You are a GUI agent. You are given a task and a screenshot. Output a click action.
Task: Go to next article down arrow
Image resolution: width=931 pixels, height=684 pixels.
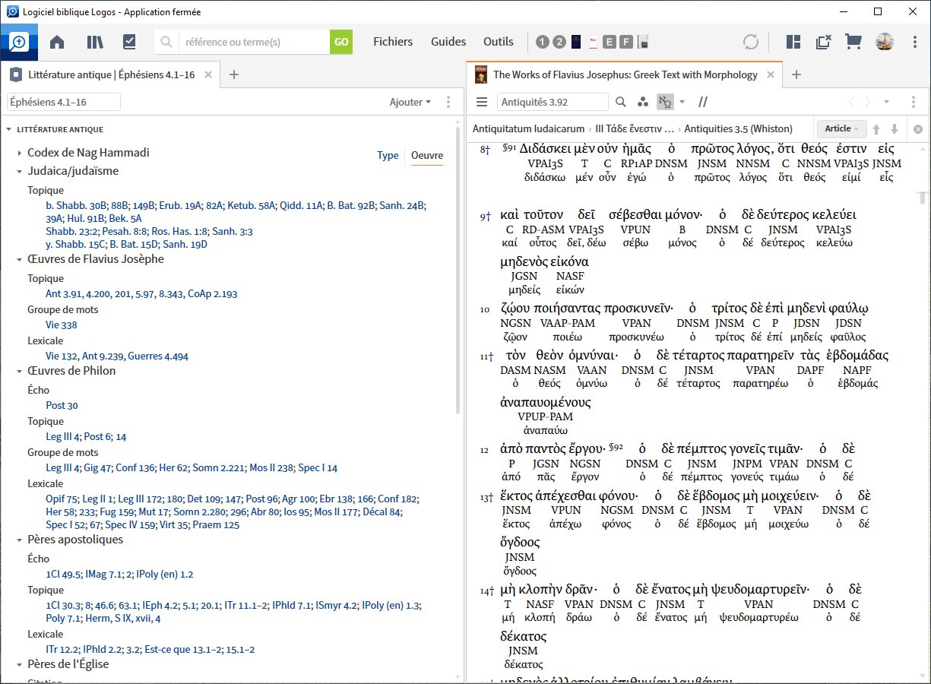point(895,129)
